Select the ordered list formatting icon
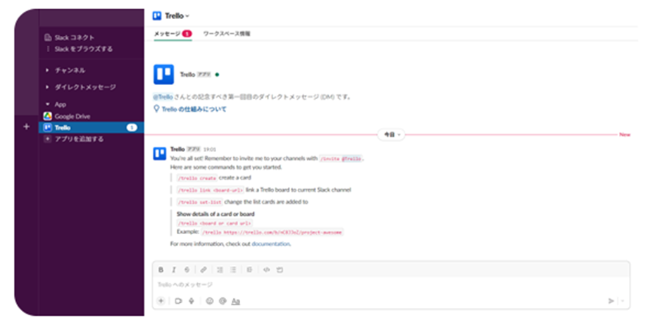 coord(220,270)
